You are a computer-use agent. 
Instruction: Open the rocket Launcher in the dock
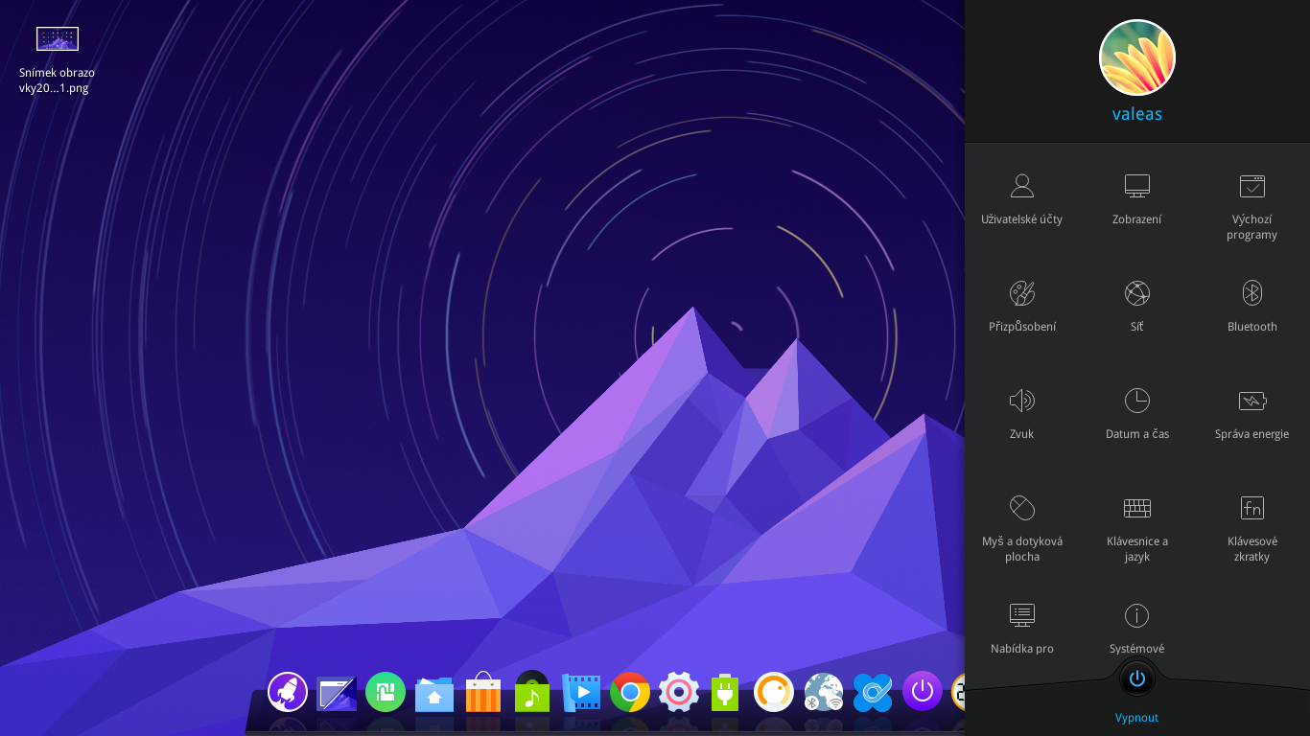point(288,691)
